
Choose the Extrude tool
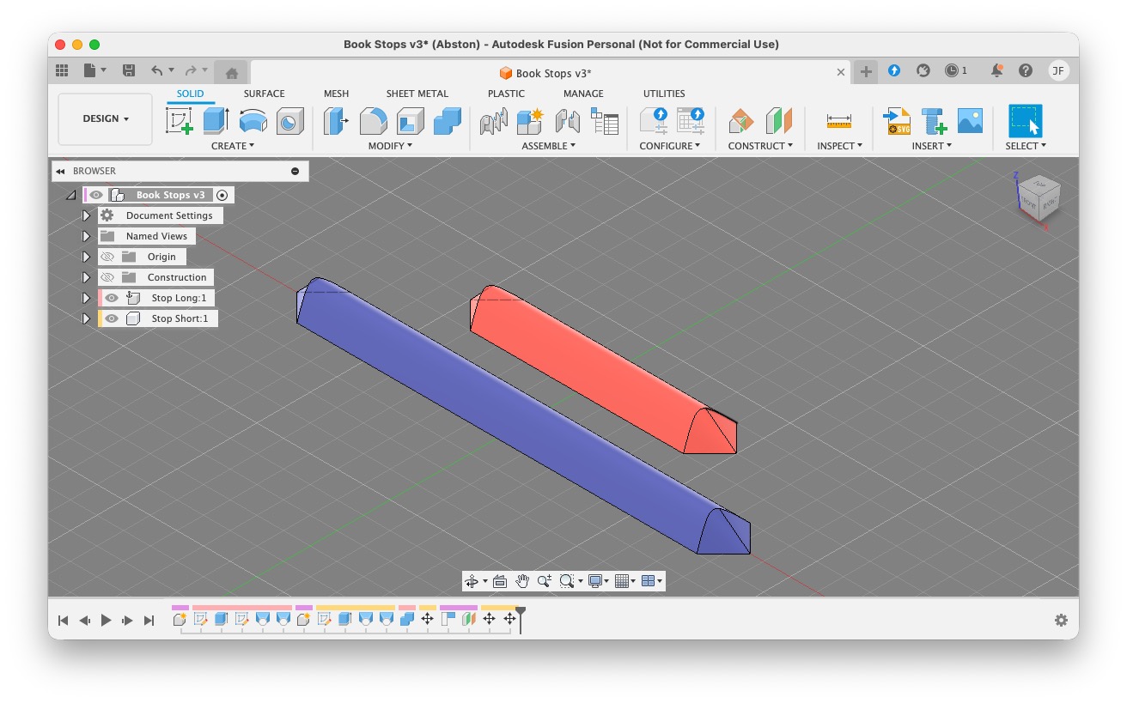[x=216, y=121]
